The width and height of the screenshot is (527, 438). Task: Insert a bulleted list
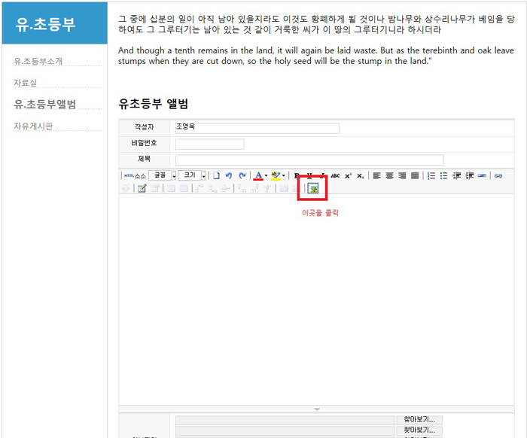coord(443,175)
